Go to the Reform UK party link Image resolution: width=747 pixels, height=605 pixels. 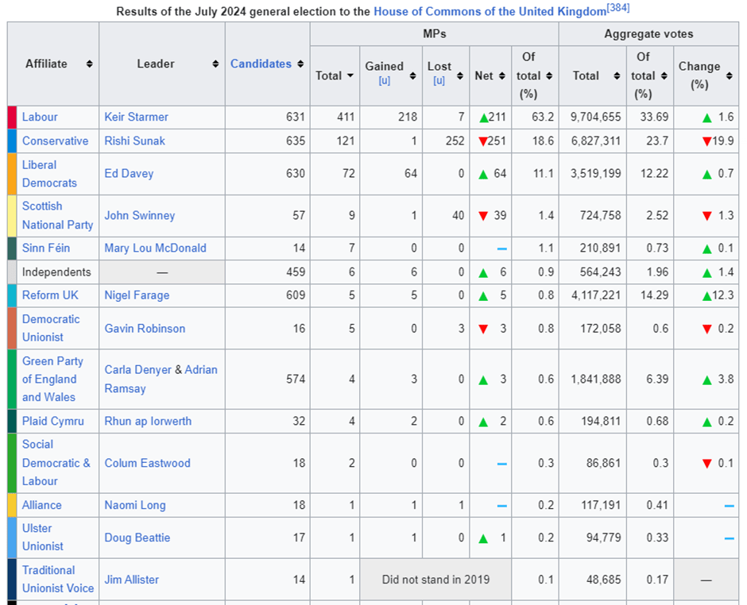(x=50, y=295)
